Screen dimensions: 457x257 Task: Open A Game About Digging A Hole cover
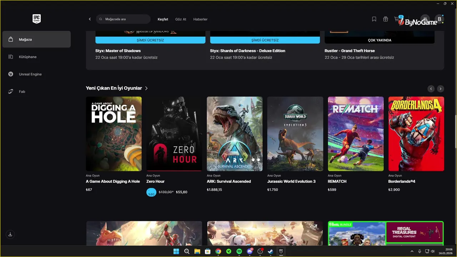click(x=114, y=134)
